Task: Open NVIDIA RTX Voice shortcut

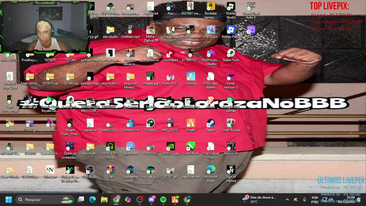Action: pyautogui.click(x=110, y=151)
